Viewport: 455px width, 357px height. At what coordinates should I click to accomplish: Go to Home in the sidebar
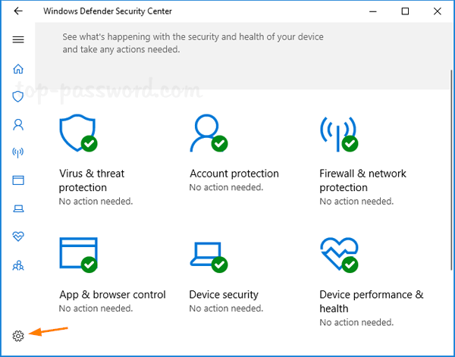coord(18,68)
